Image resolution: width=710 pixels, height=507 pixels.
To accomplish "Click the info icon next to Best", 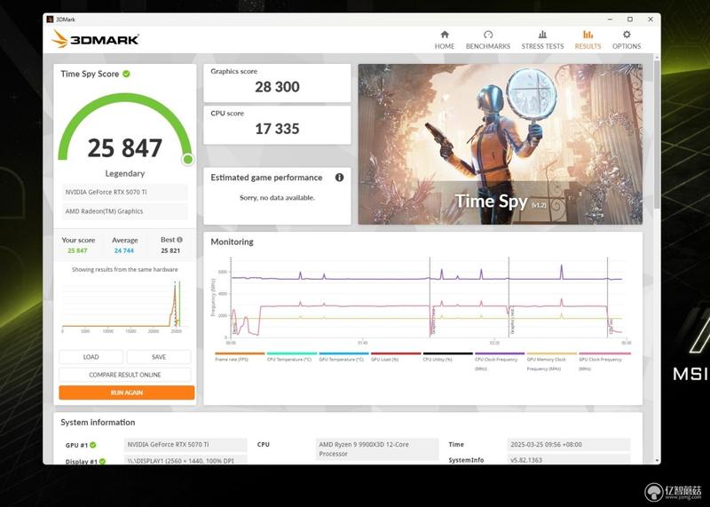I will point(180,240).
